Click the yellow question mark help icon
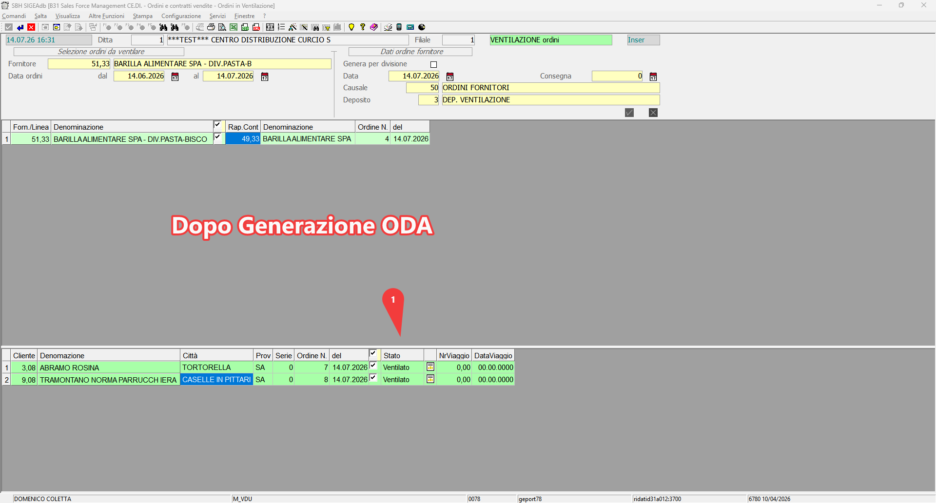The height and width of the screenshot is (503, 936). tap(363, 27)
